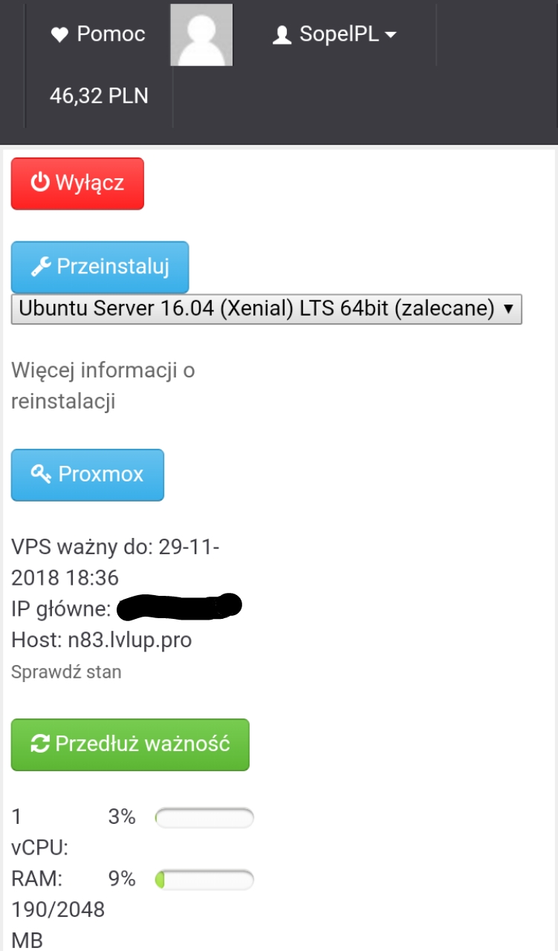Turn off VPS with Wyłącz button
Image resolution: width=558 pixels, height=951 pixels.
(x=77, y=184)
